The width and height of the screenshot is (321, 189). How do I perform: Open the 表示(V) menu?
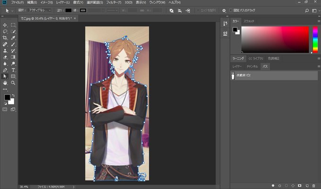coord(141,2)
